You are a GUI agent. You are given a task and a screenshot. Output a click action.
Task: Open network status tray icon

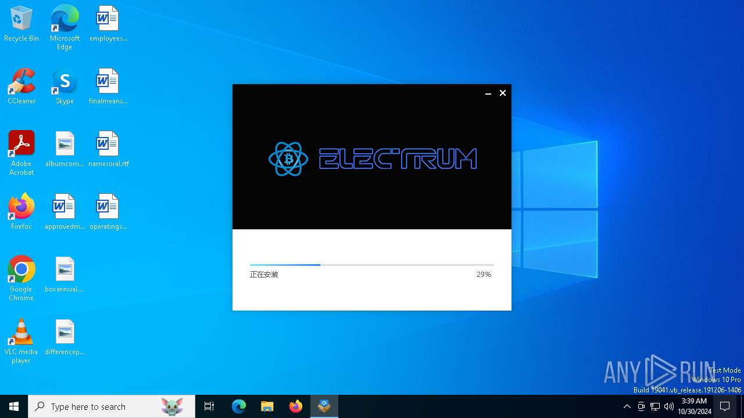coord(655,406)
